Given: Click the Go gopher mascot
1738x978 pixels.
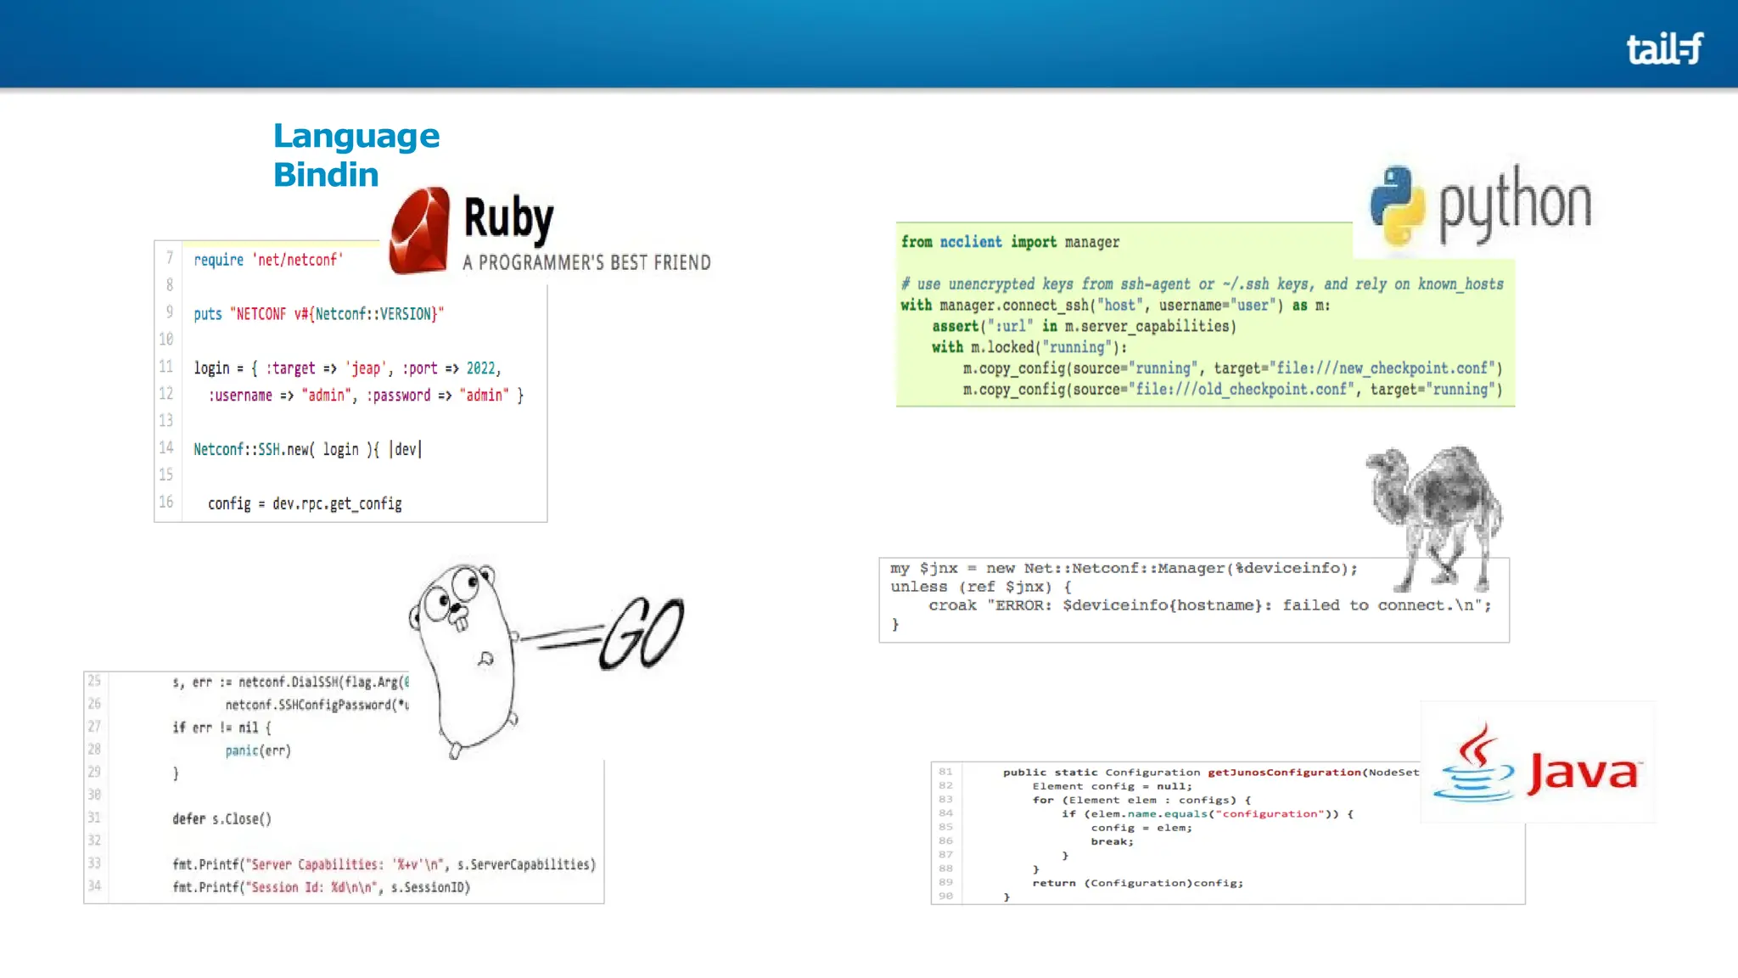Looking at the screenshot, I should point(464,660).
